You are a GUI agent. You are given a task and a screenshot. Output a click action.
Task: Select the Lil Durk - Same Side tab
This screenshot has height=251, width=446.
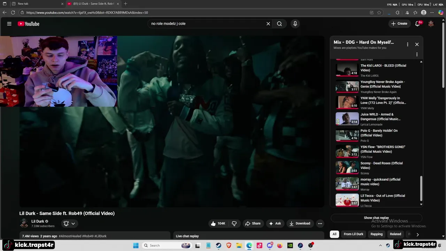coord(93,4)
